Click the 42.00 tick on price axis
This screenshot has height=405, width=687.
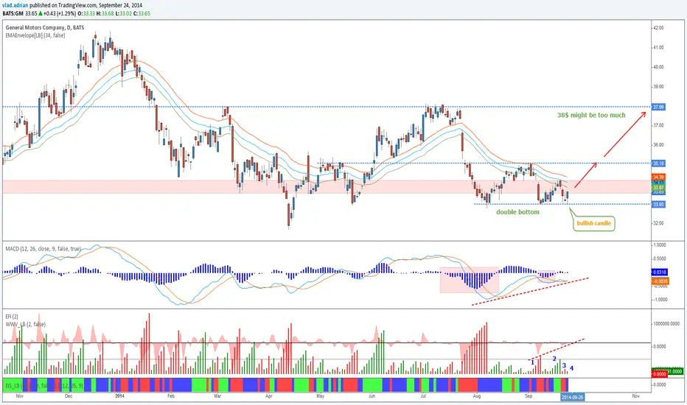[658, 27]
